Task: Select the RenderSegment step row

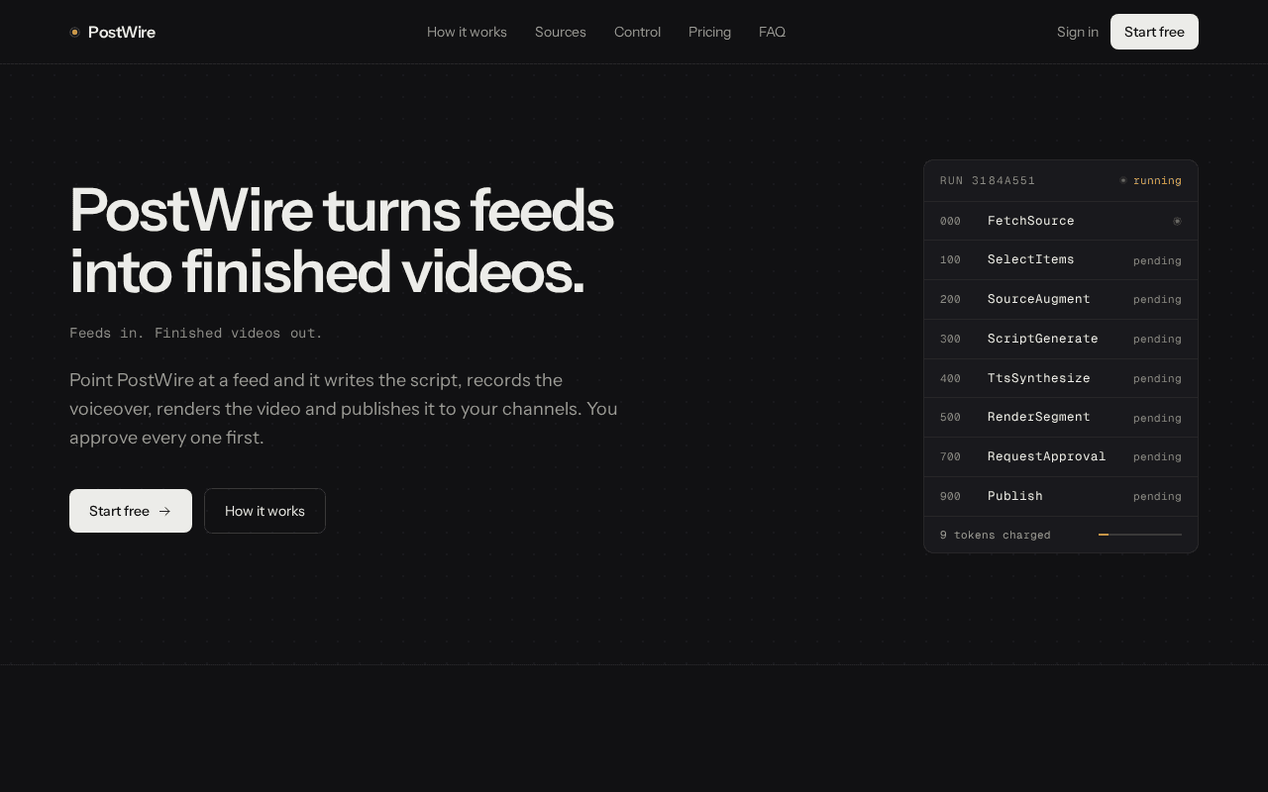Action: [x=1061, y=417]
